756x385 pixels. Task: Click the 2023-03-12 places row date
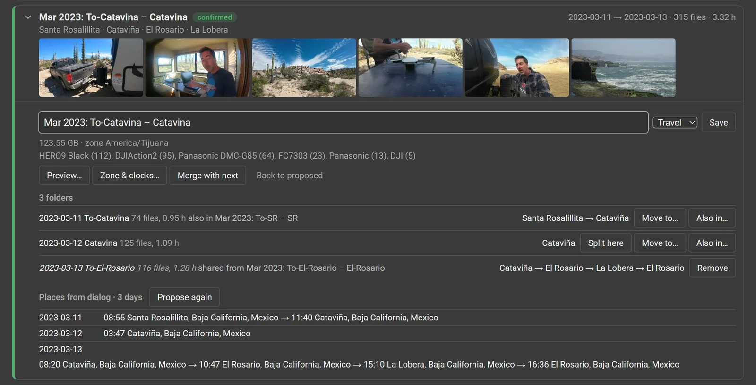pos(60,333)
